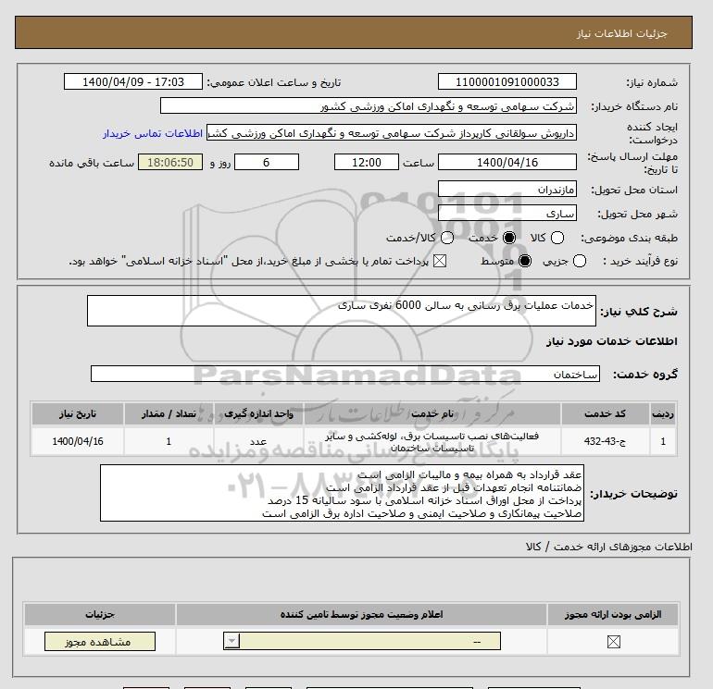Click the remaining time field 18:06:50
This screenshot has height=689, width=713.
click(x=170, y=162)
